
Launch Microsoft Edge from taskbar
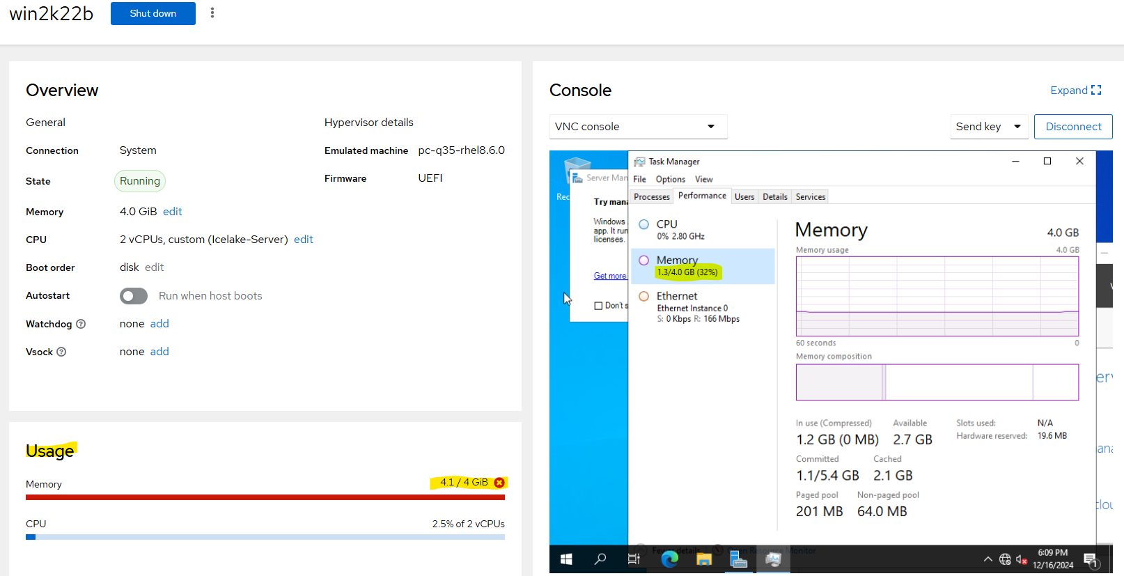(669, 559)
